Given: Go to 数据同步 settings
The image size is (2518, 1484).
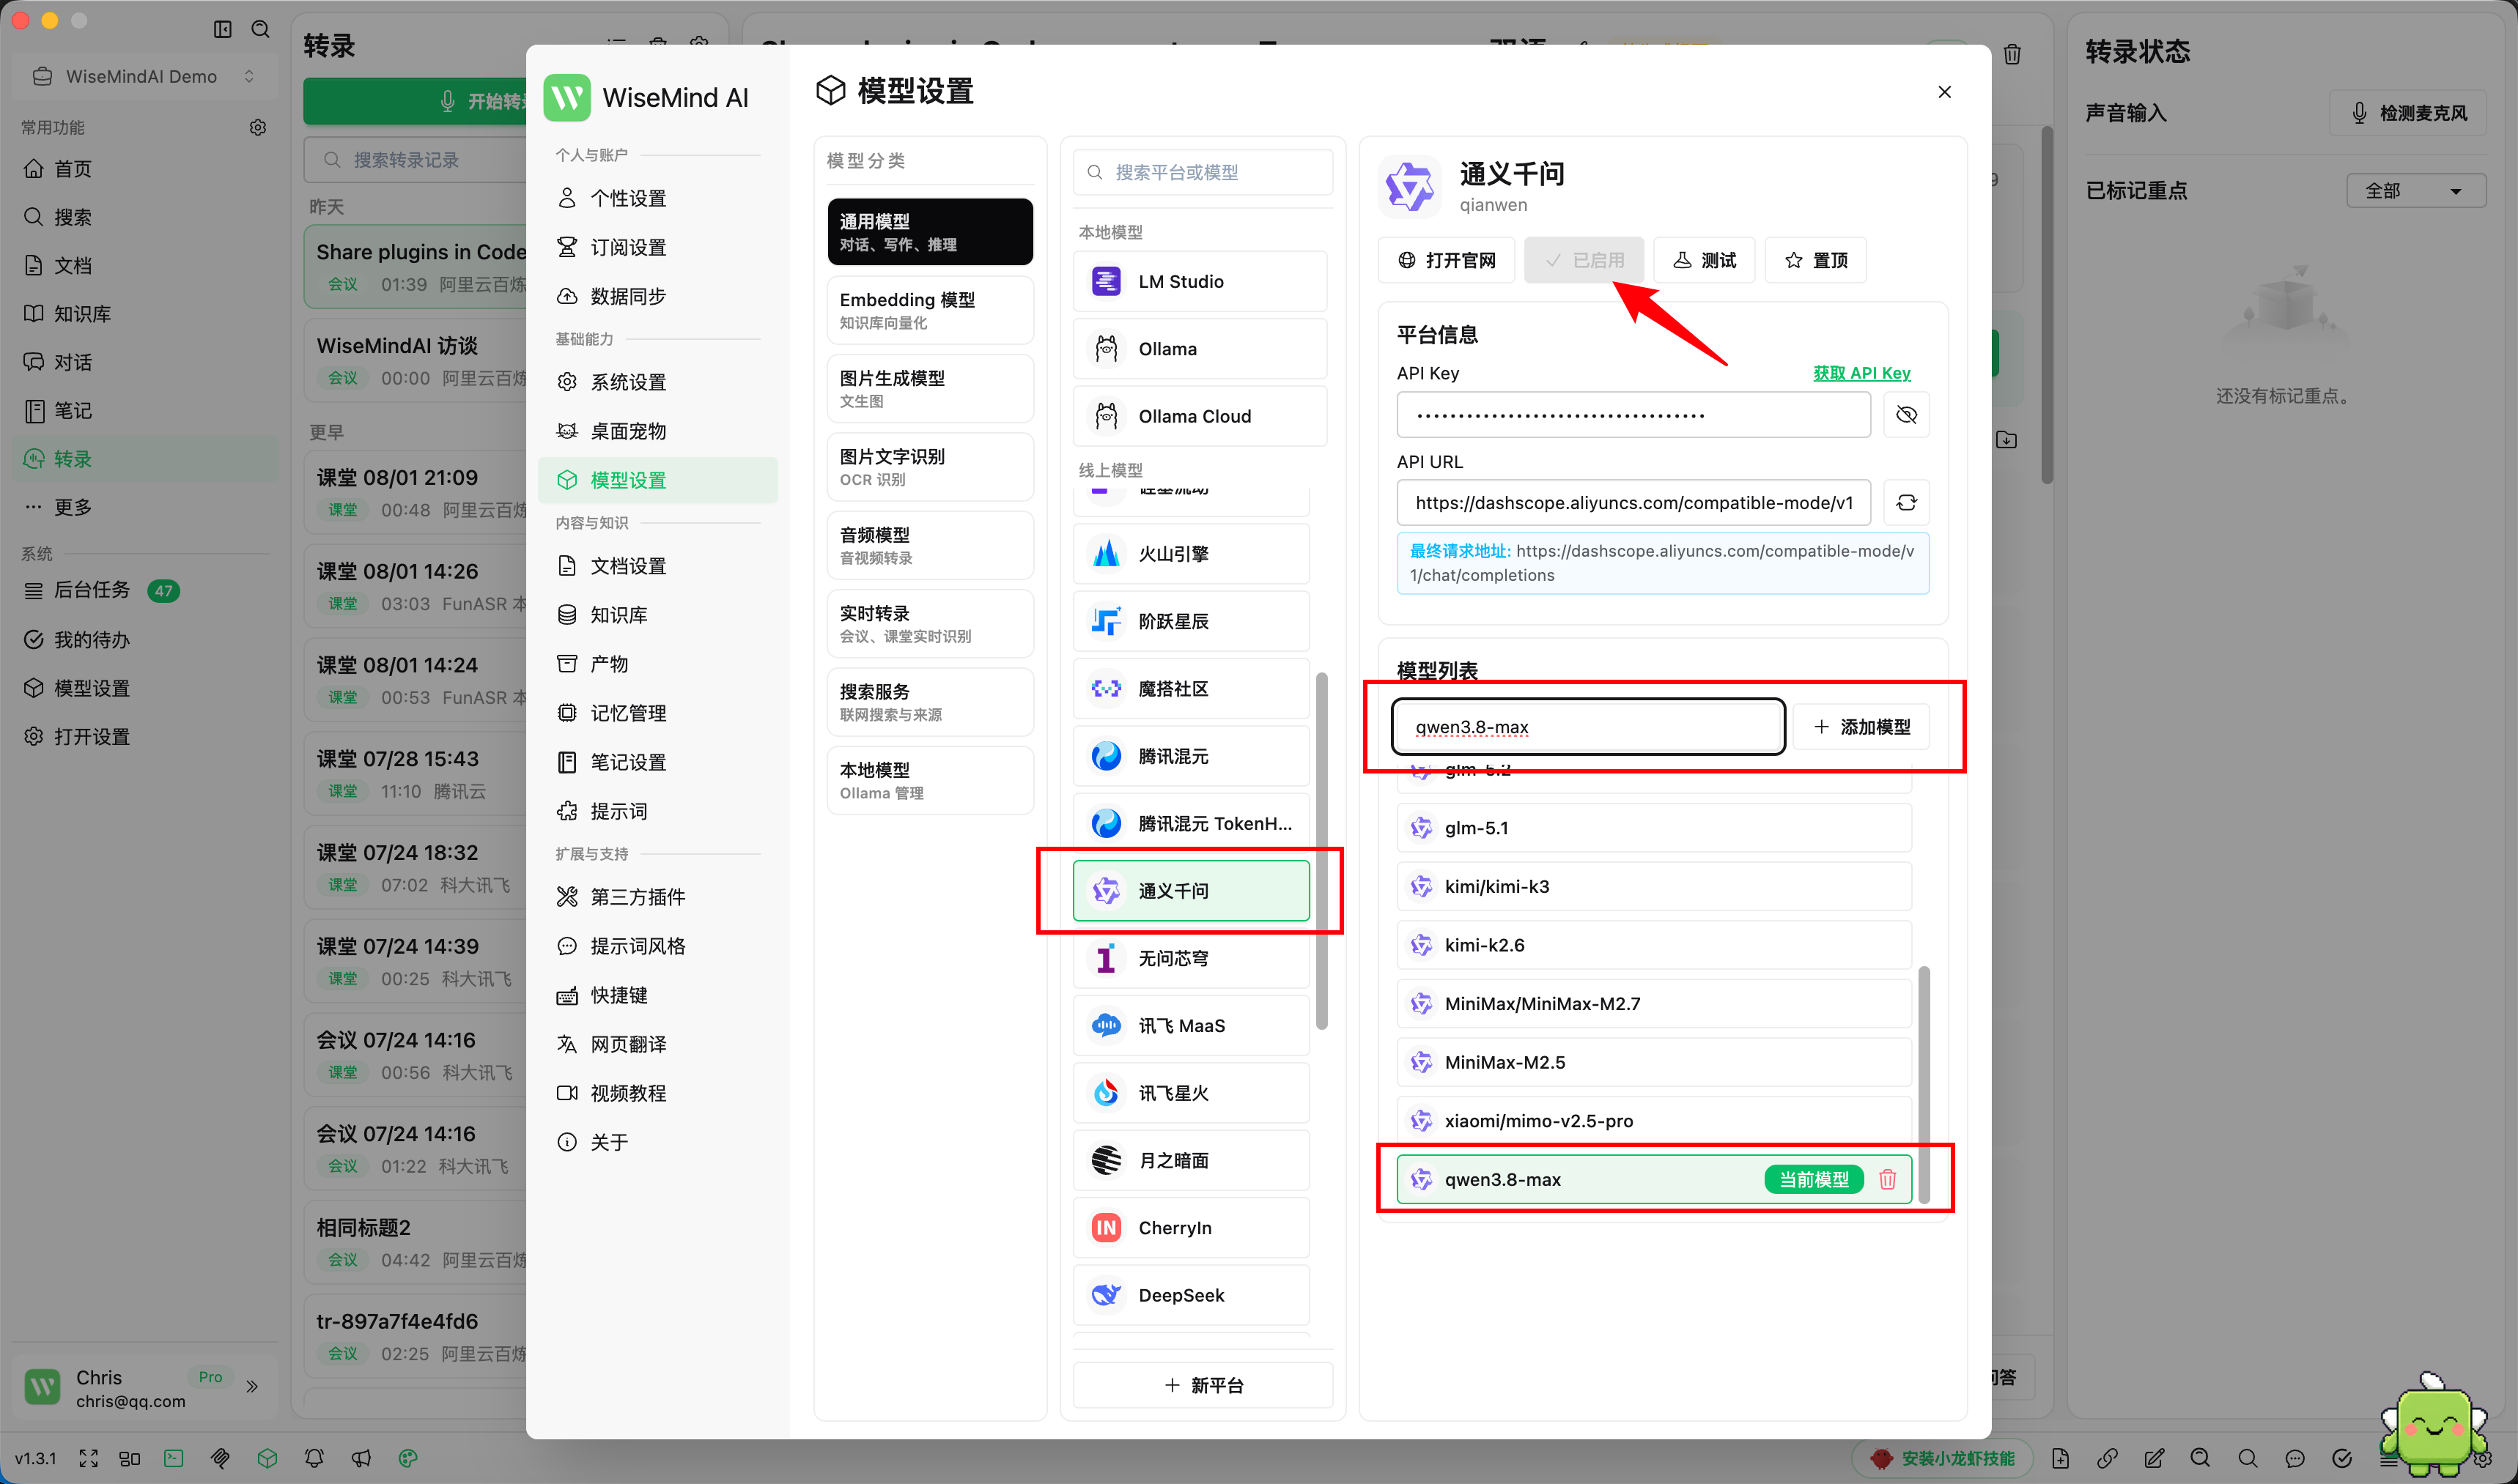Looking at the screenshot, I should coord(658,296).
